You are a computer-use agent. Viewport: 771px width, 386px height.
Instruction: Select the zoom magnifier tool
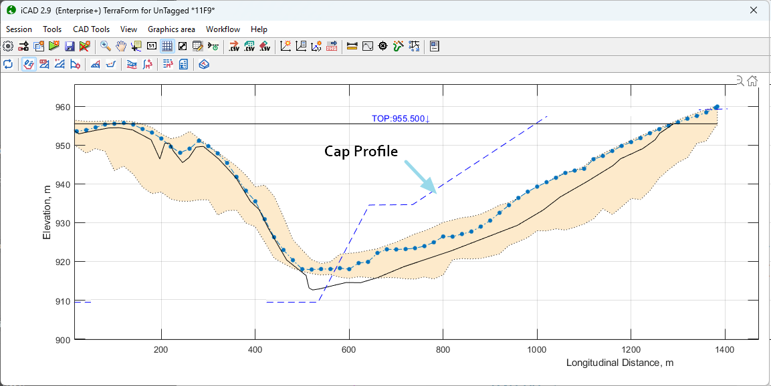[106, 47]
